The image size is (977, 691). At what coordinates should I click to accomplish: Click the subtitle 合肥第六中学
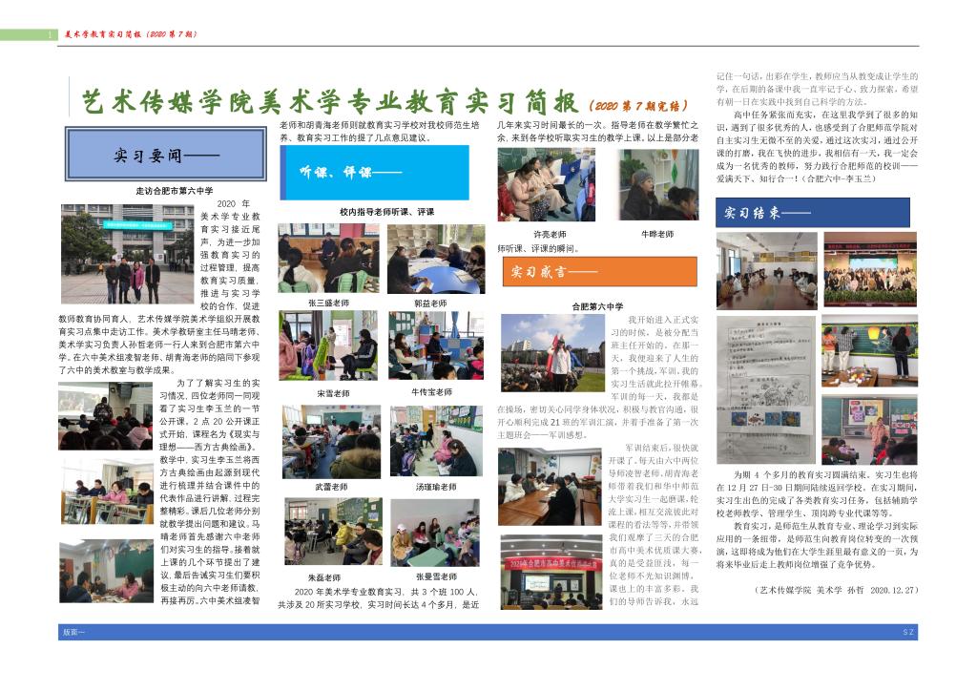coord(597,306)
